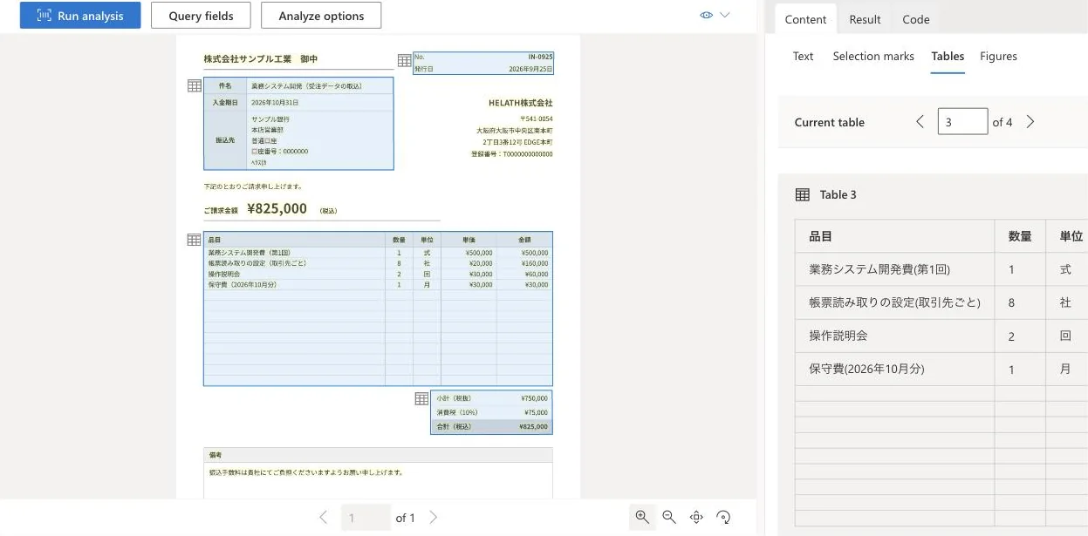Viewport: 1088px width, 536px height.
Task: Click 2026年10月31日 payment due date
Action: pyautogui.click(x=275, y=102)
